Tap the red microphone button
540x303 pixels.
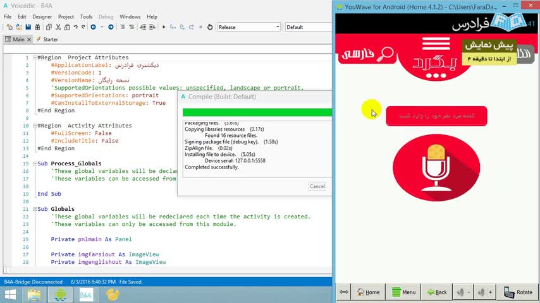point(436,168)
